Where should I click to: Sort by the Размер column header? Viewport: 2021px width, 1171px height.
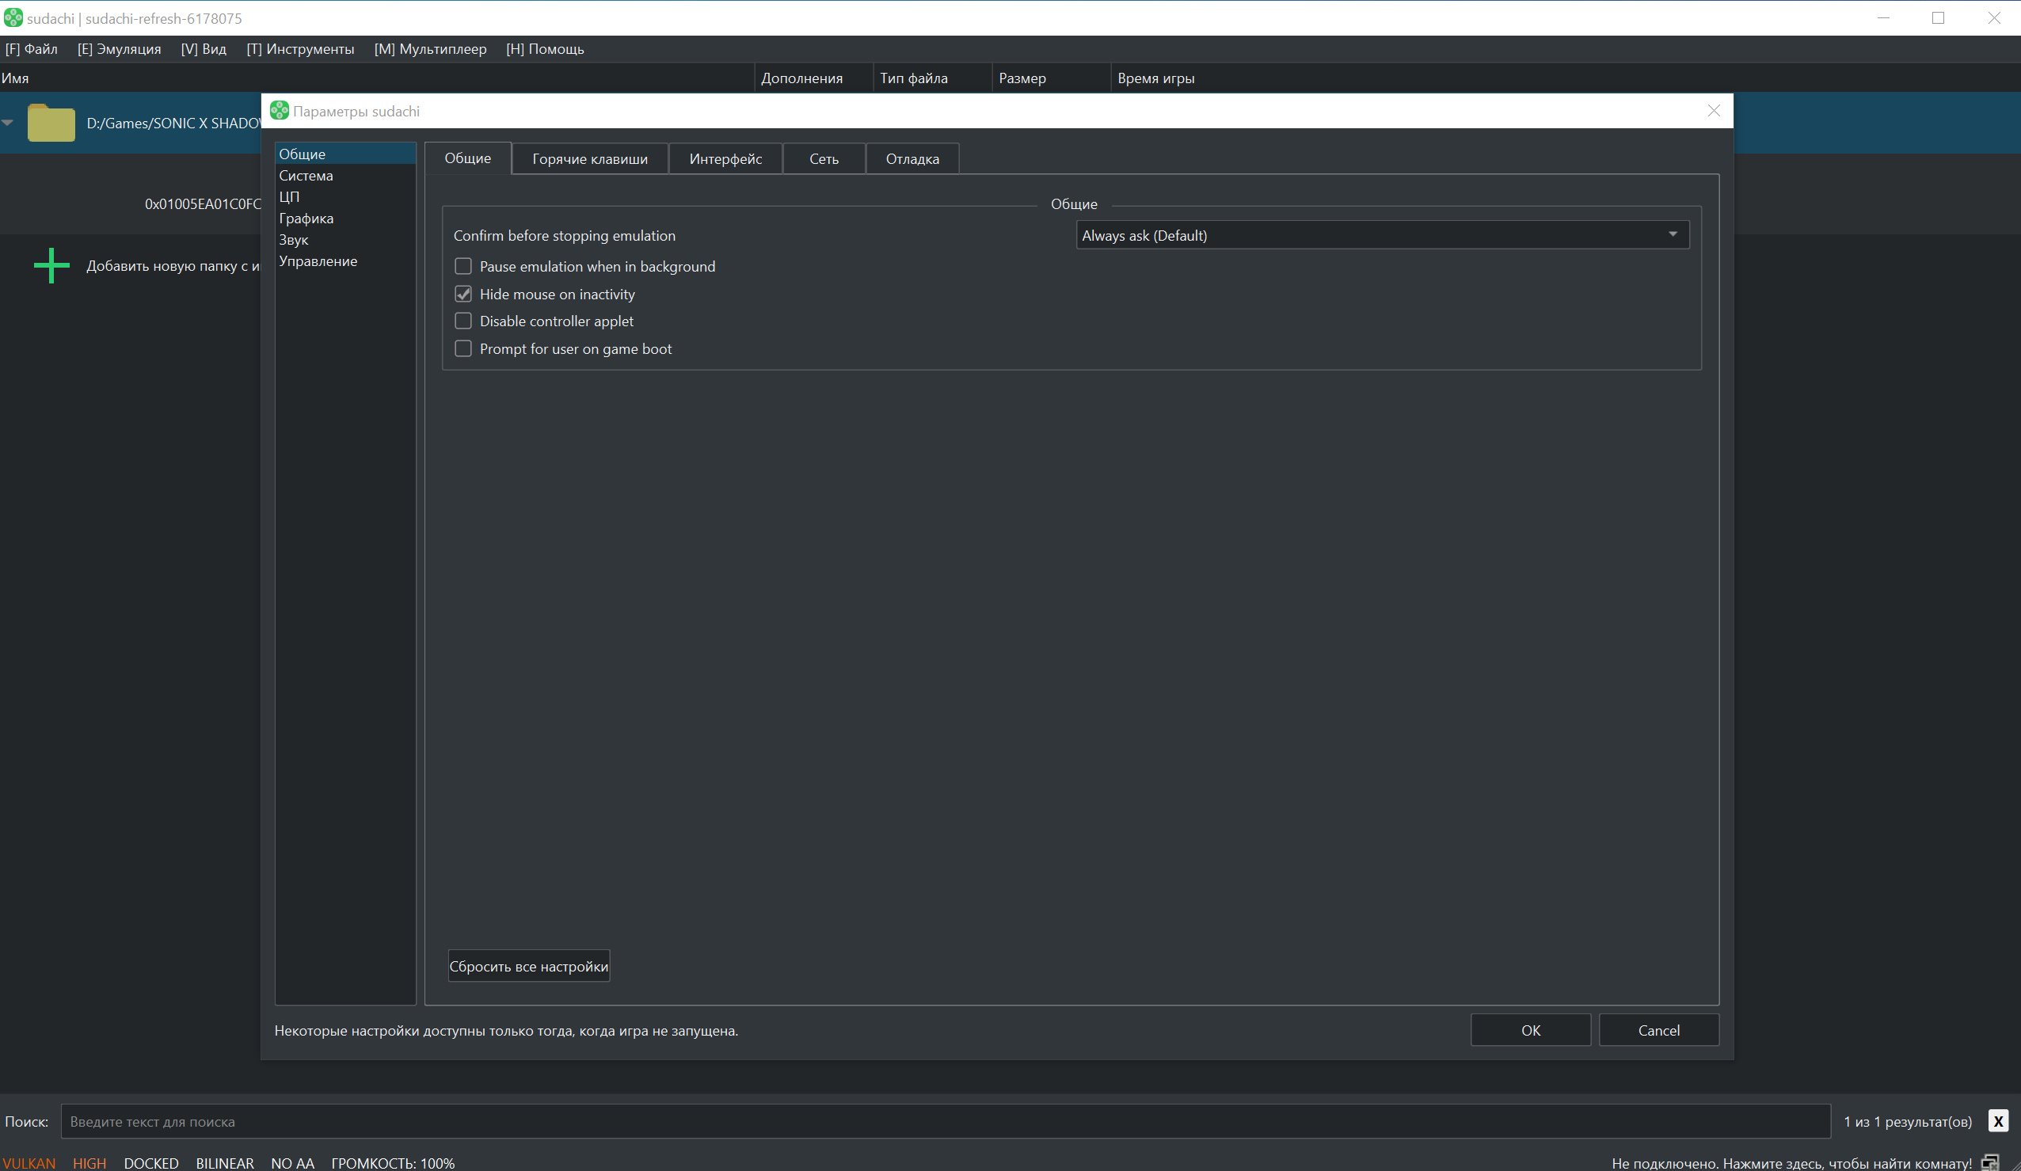pyautogui.click(x=1051, y=78)
